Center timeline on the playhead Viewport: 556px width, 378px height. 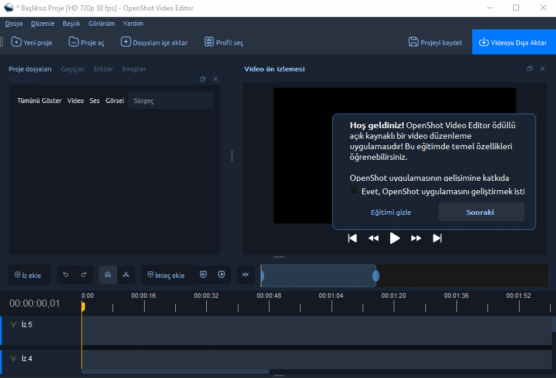tap(245, 274)
